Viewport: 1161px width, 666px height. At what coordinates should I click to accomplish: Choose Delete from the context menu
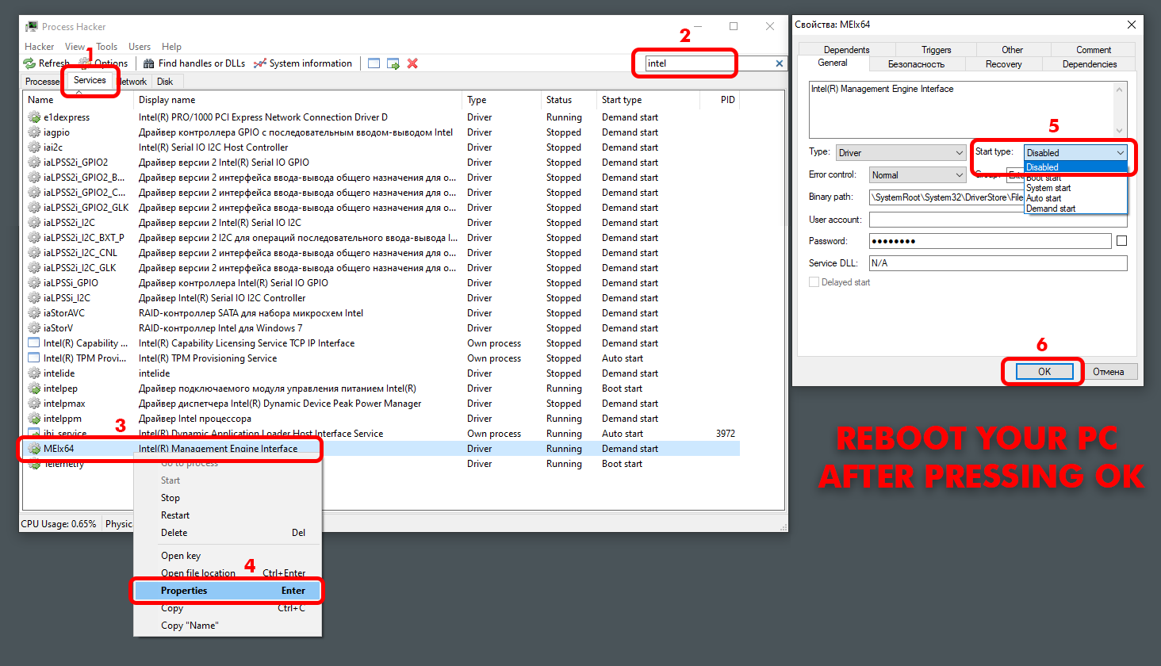click(228, 533)
